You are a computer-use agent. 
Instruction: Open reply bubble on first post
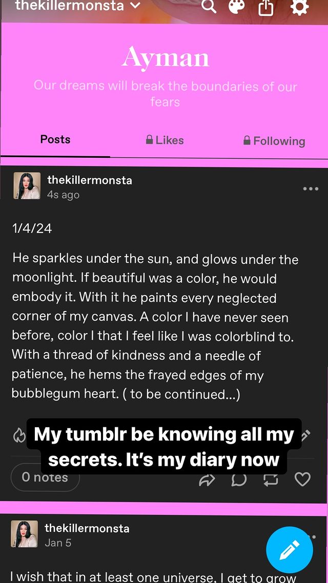239,480
